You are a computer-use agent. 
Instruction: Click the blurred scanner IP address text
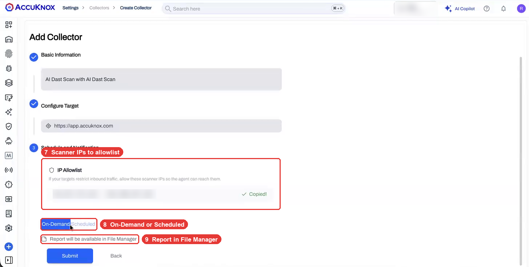coord(104,194)
